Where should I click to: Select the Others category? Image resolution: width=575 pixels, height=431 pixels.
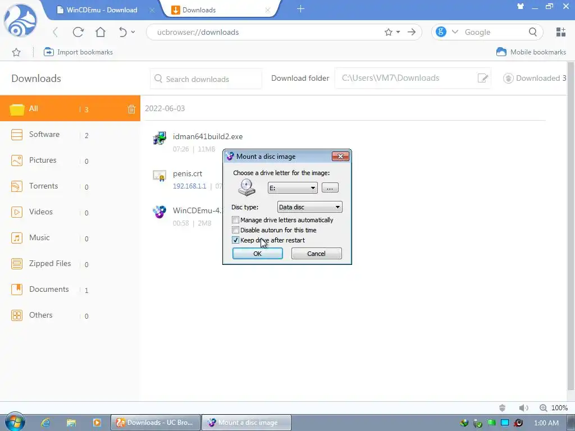pyautogui.click(x=70, y=315)
